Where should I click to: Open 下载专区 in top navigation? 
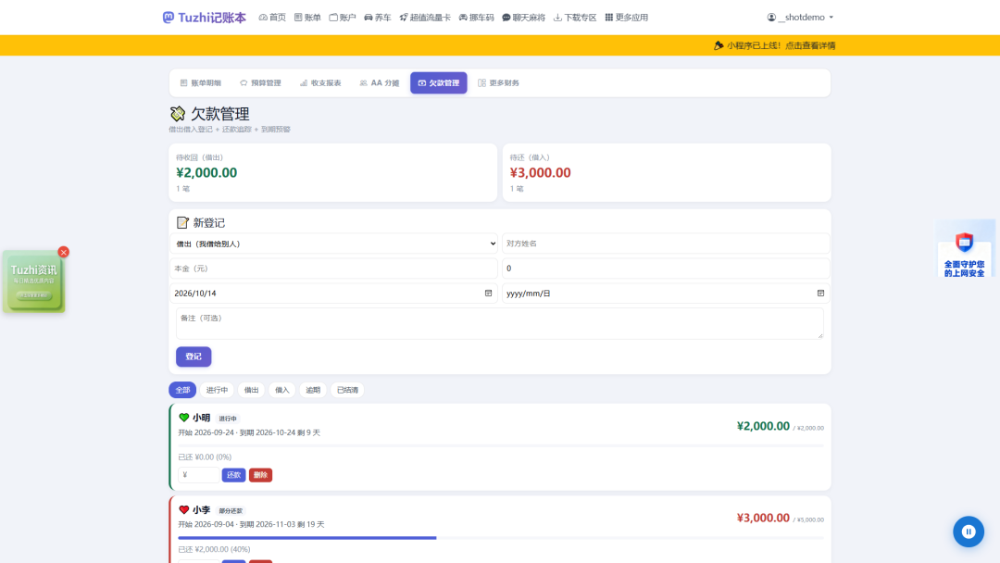tap(575, 18)
